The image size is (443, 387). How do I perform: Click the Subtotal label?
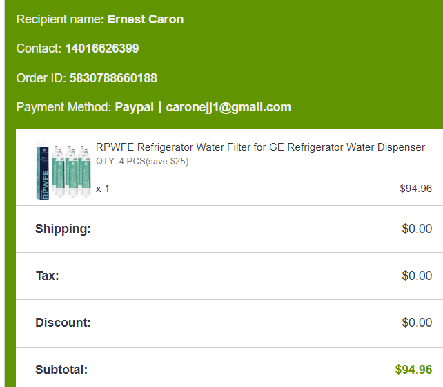coord(61,370)
